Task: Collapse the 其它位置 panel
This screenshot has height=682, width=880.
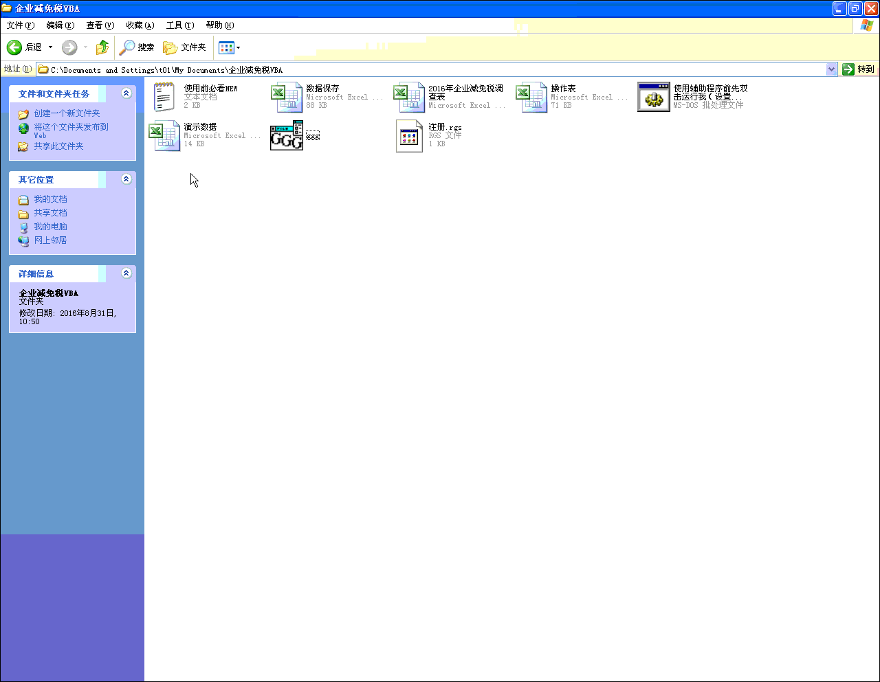Action: point(126,179)
